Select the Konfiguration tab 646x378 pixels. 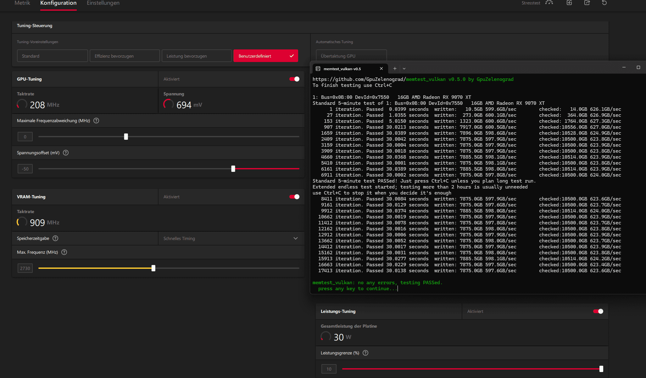[58, 3]
